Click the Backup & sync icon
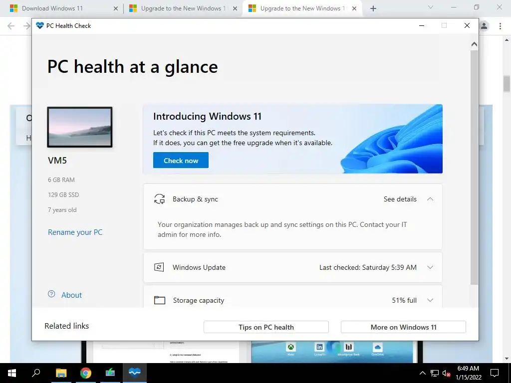 [159, 199]
